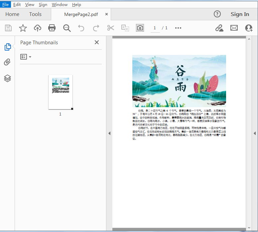Click the page number input field
Viewport: 258px width, 232px height.
[155, 28]
